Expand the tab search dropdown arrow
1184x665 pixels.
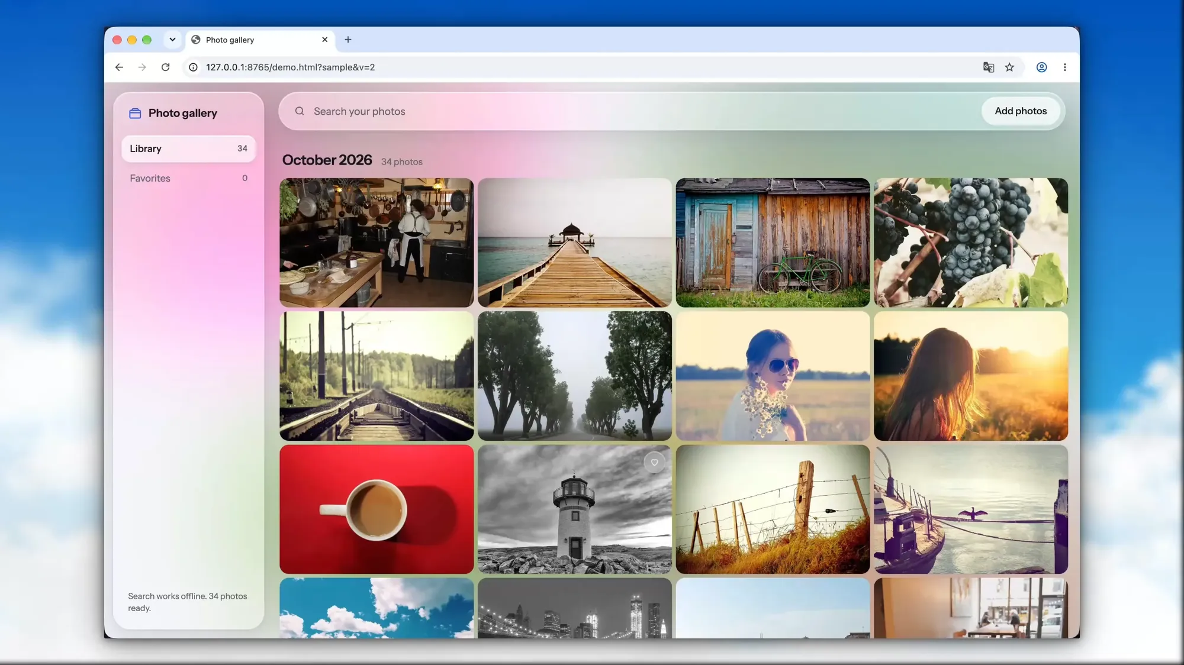[172, 40]
